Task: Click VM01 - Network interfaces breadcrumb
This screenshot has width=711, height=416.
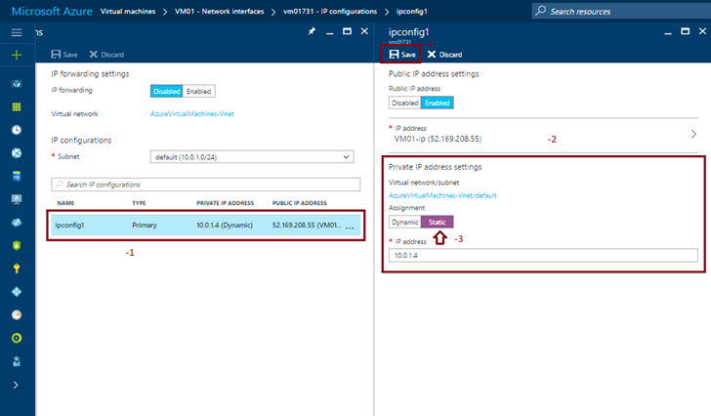Action: click(220, 12)
